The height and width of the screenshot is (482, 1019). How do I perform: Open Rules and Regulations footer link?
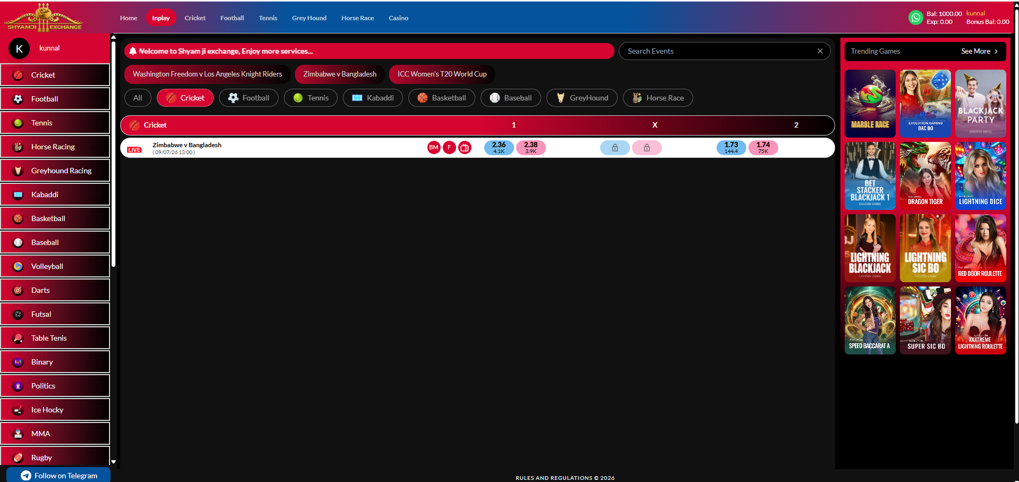pyautogui.click(x=565, y=478)
